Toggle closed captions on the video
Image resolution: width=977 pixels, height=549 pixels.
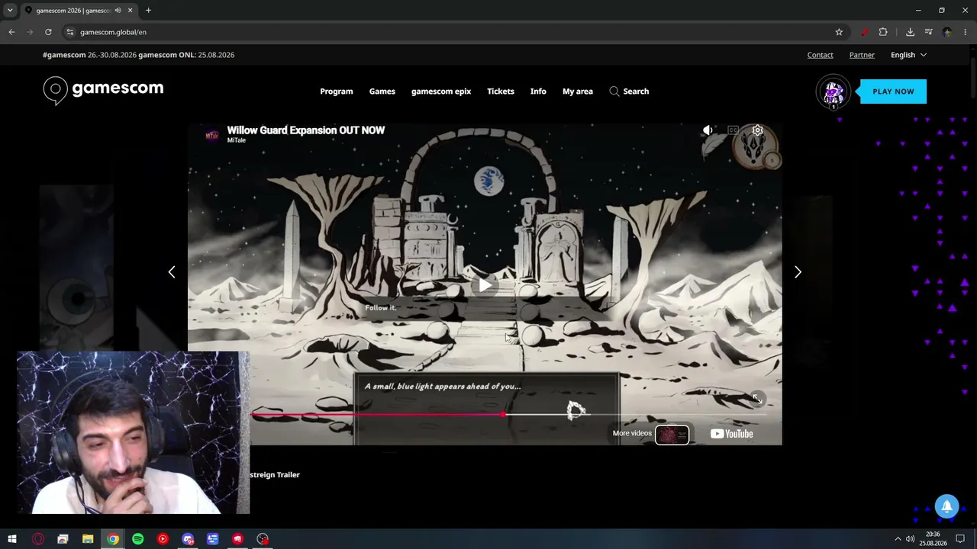pyautogui.click(x=733, y=130)
